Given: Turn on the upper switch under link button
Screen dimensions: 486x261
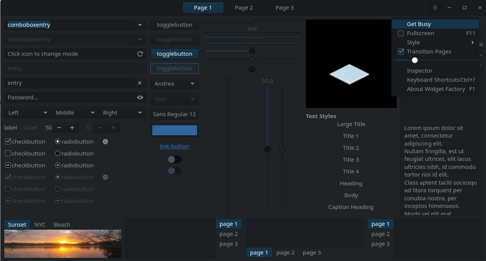Looking at the screenshot, I should pos(174,159).
